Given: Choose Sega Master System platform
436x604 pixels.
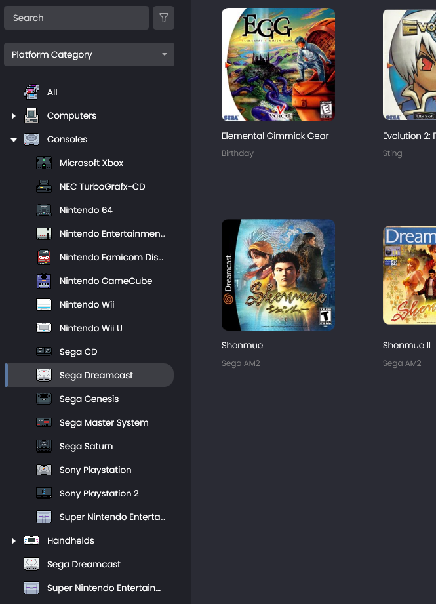Looking at the screenshot, I should [104, 422].
